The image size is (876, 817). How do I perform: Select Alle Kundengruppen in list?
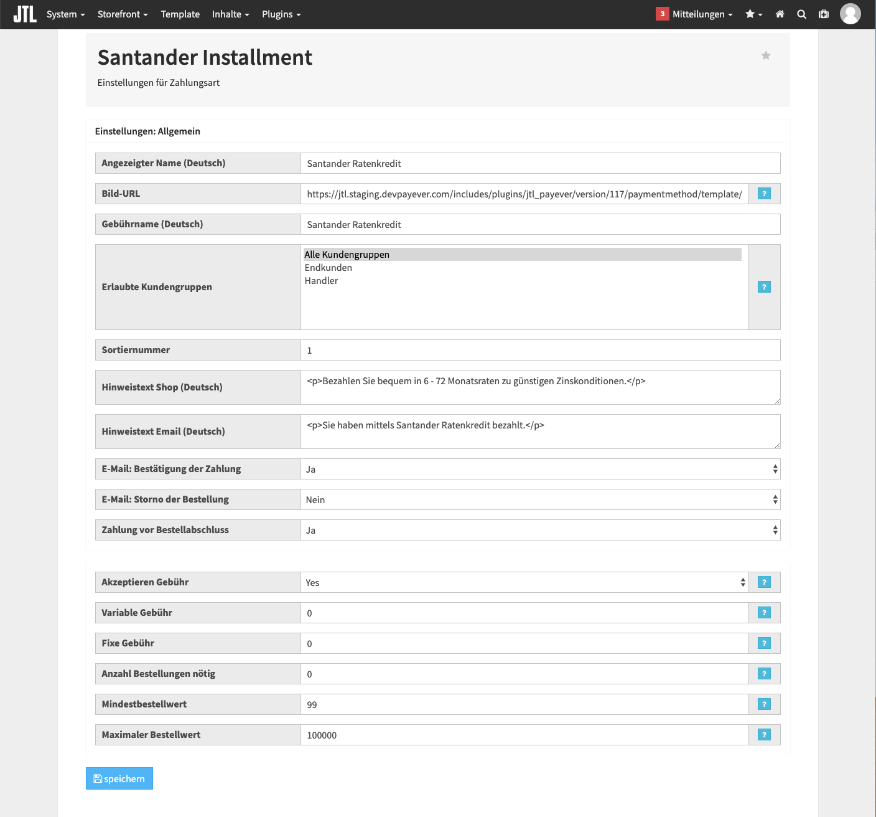click(x=523, y=255)
